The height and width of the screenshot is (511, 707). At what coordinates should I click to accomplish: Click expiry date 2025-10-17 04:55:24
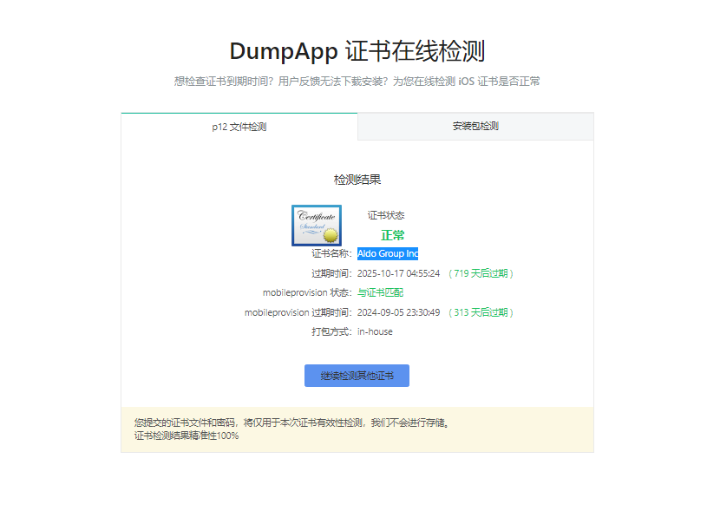pyautogui.click(x=398, y=273)
